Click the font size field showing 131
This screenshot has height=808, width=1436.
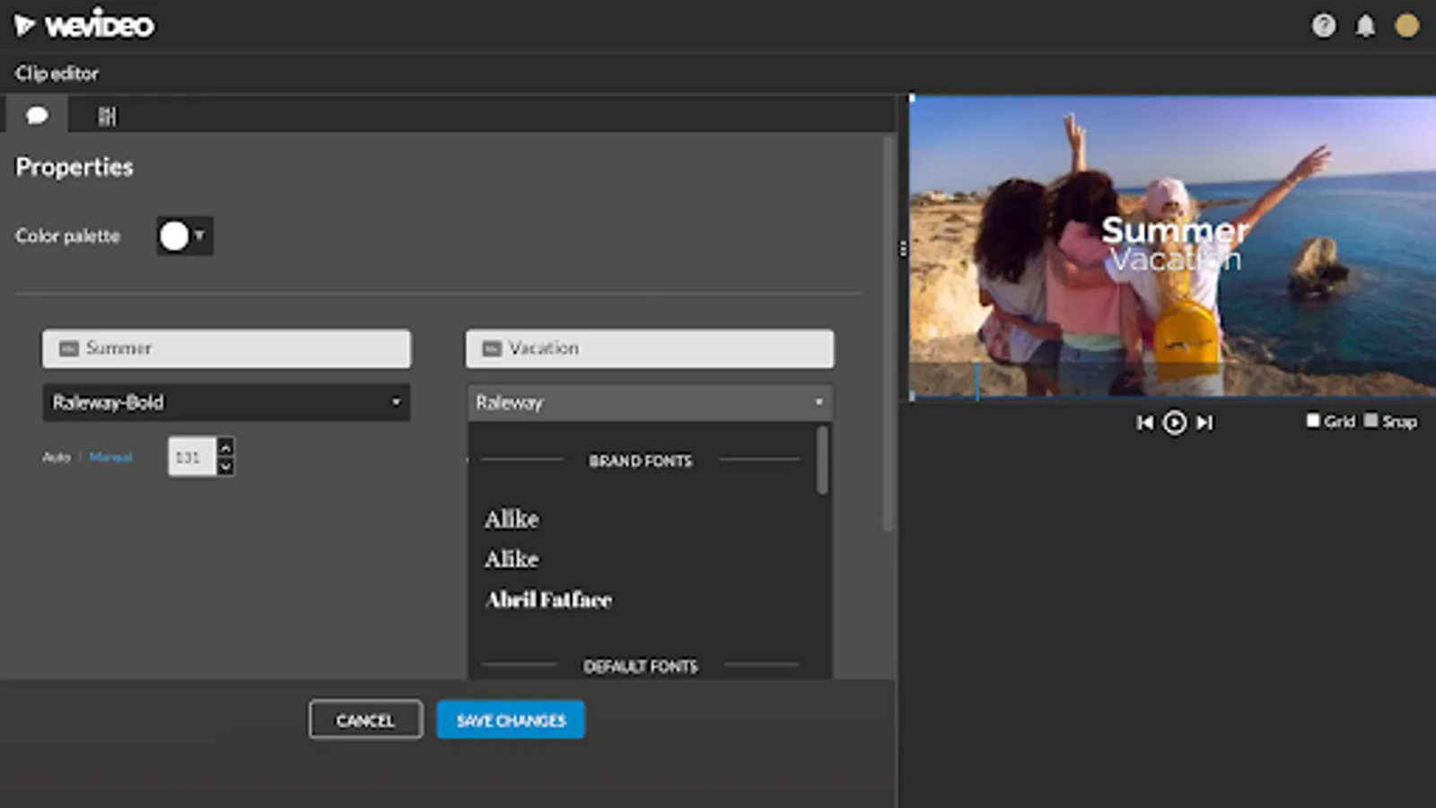(191, 457)
